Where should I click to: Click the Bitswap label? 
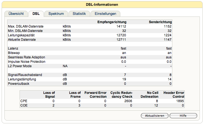(14, 53)
